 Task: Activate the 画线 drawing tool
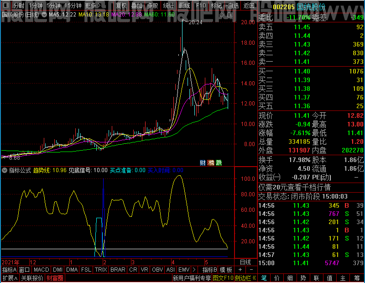pyautogui.click(x=184, y=5)
